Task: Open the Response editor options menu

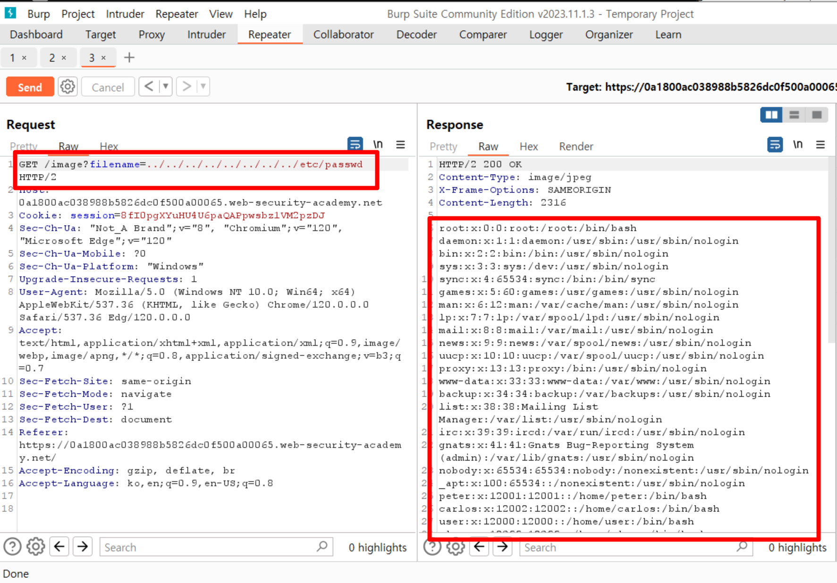Action: tap(820, 145)
